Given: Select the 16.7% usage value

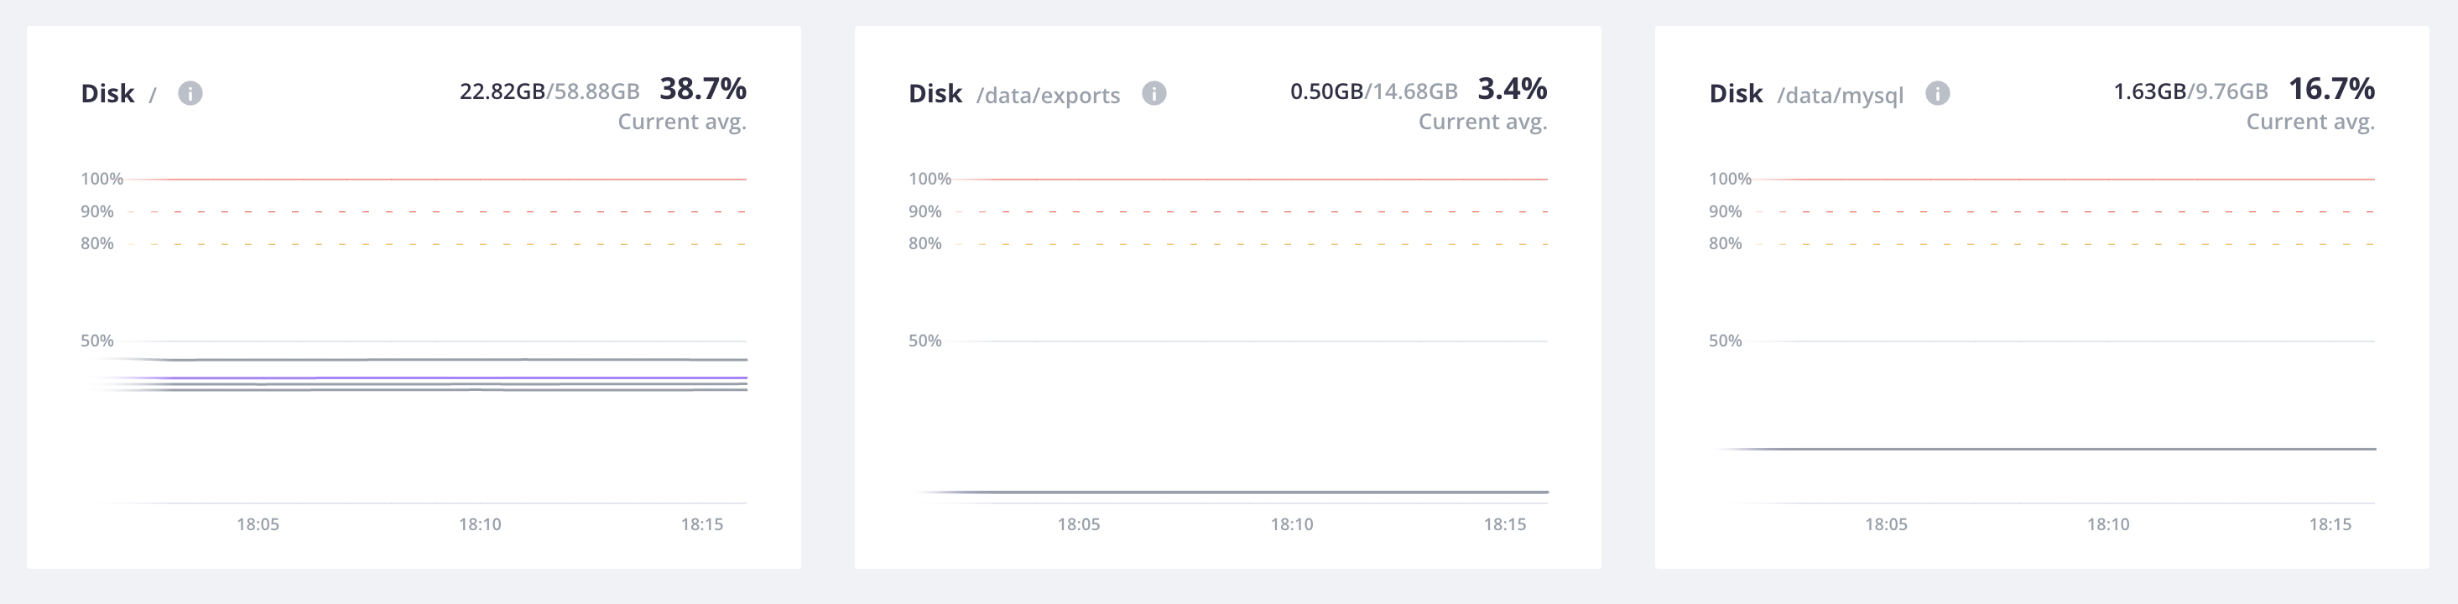Looking at the screenshot, I should (2331, 89).
